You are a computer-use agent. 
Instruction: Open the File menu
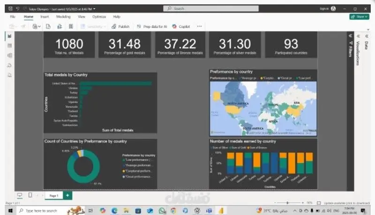13,17
